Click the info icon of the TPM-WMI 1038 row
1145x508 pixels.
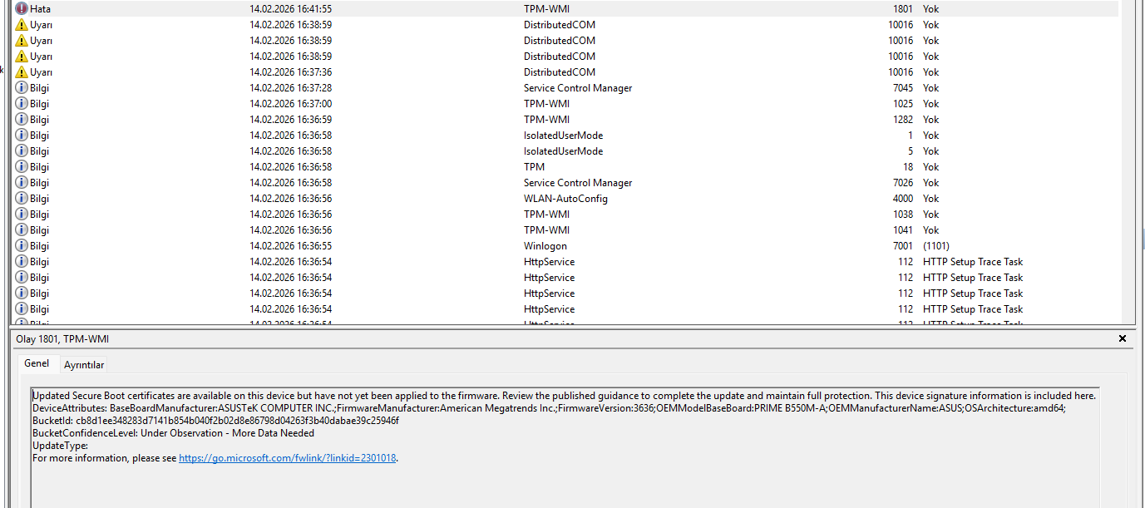[x=22, y=215]
